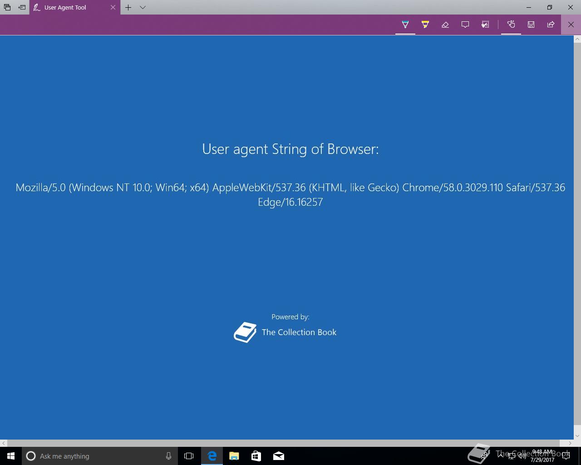This screenshot has height=465, width=581.
Task: Open File Explorer from taskbar
Action: 234,456
